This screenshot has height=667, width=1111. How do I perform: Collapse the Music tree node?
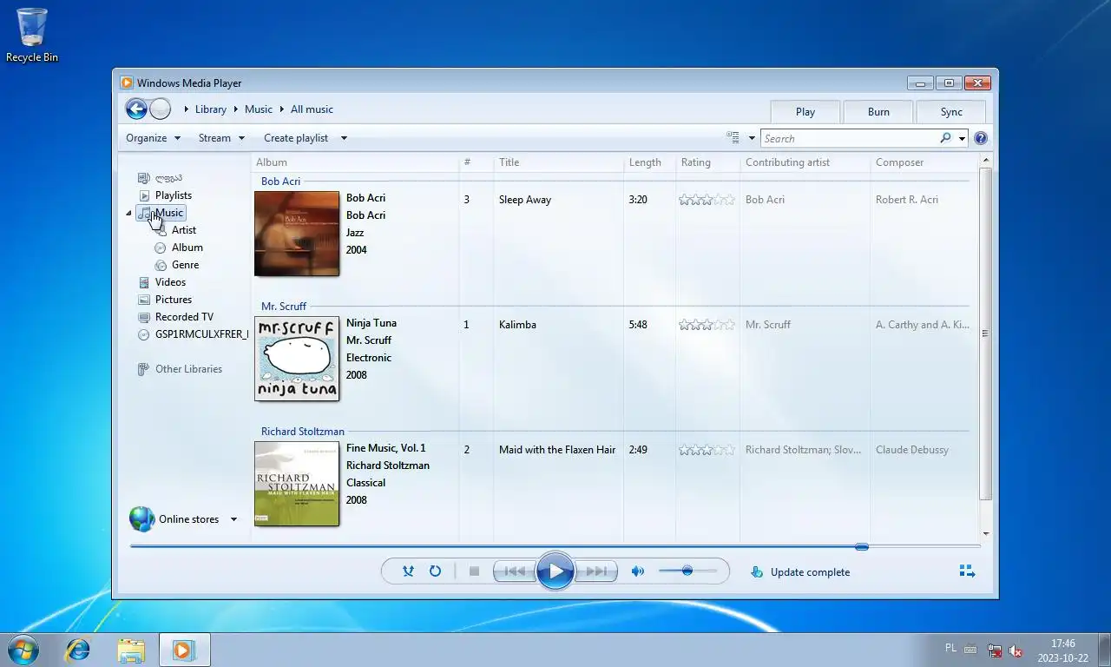point(129,213)
